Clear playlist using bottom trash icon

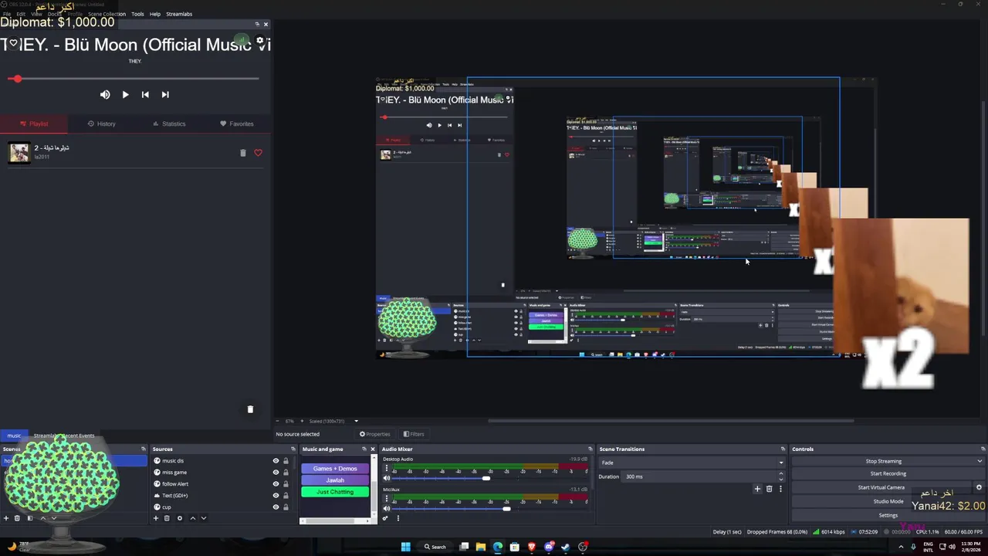250,409
